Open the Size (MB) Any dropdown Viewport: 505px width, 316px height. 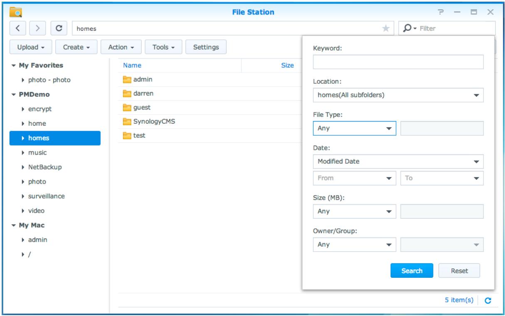[x=354, y=211]
